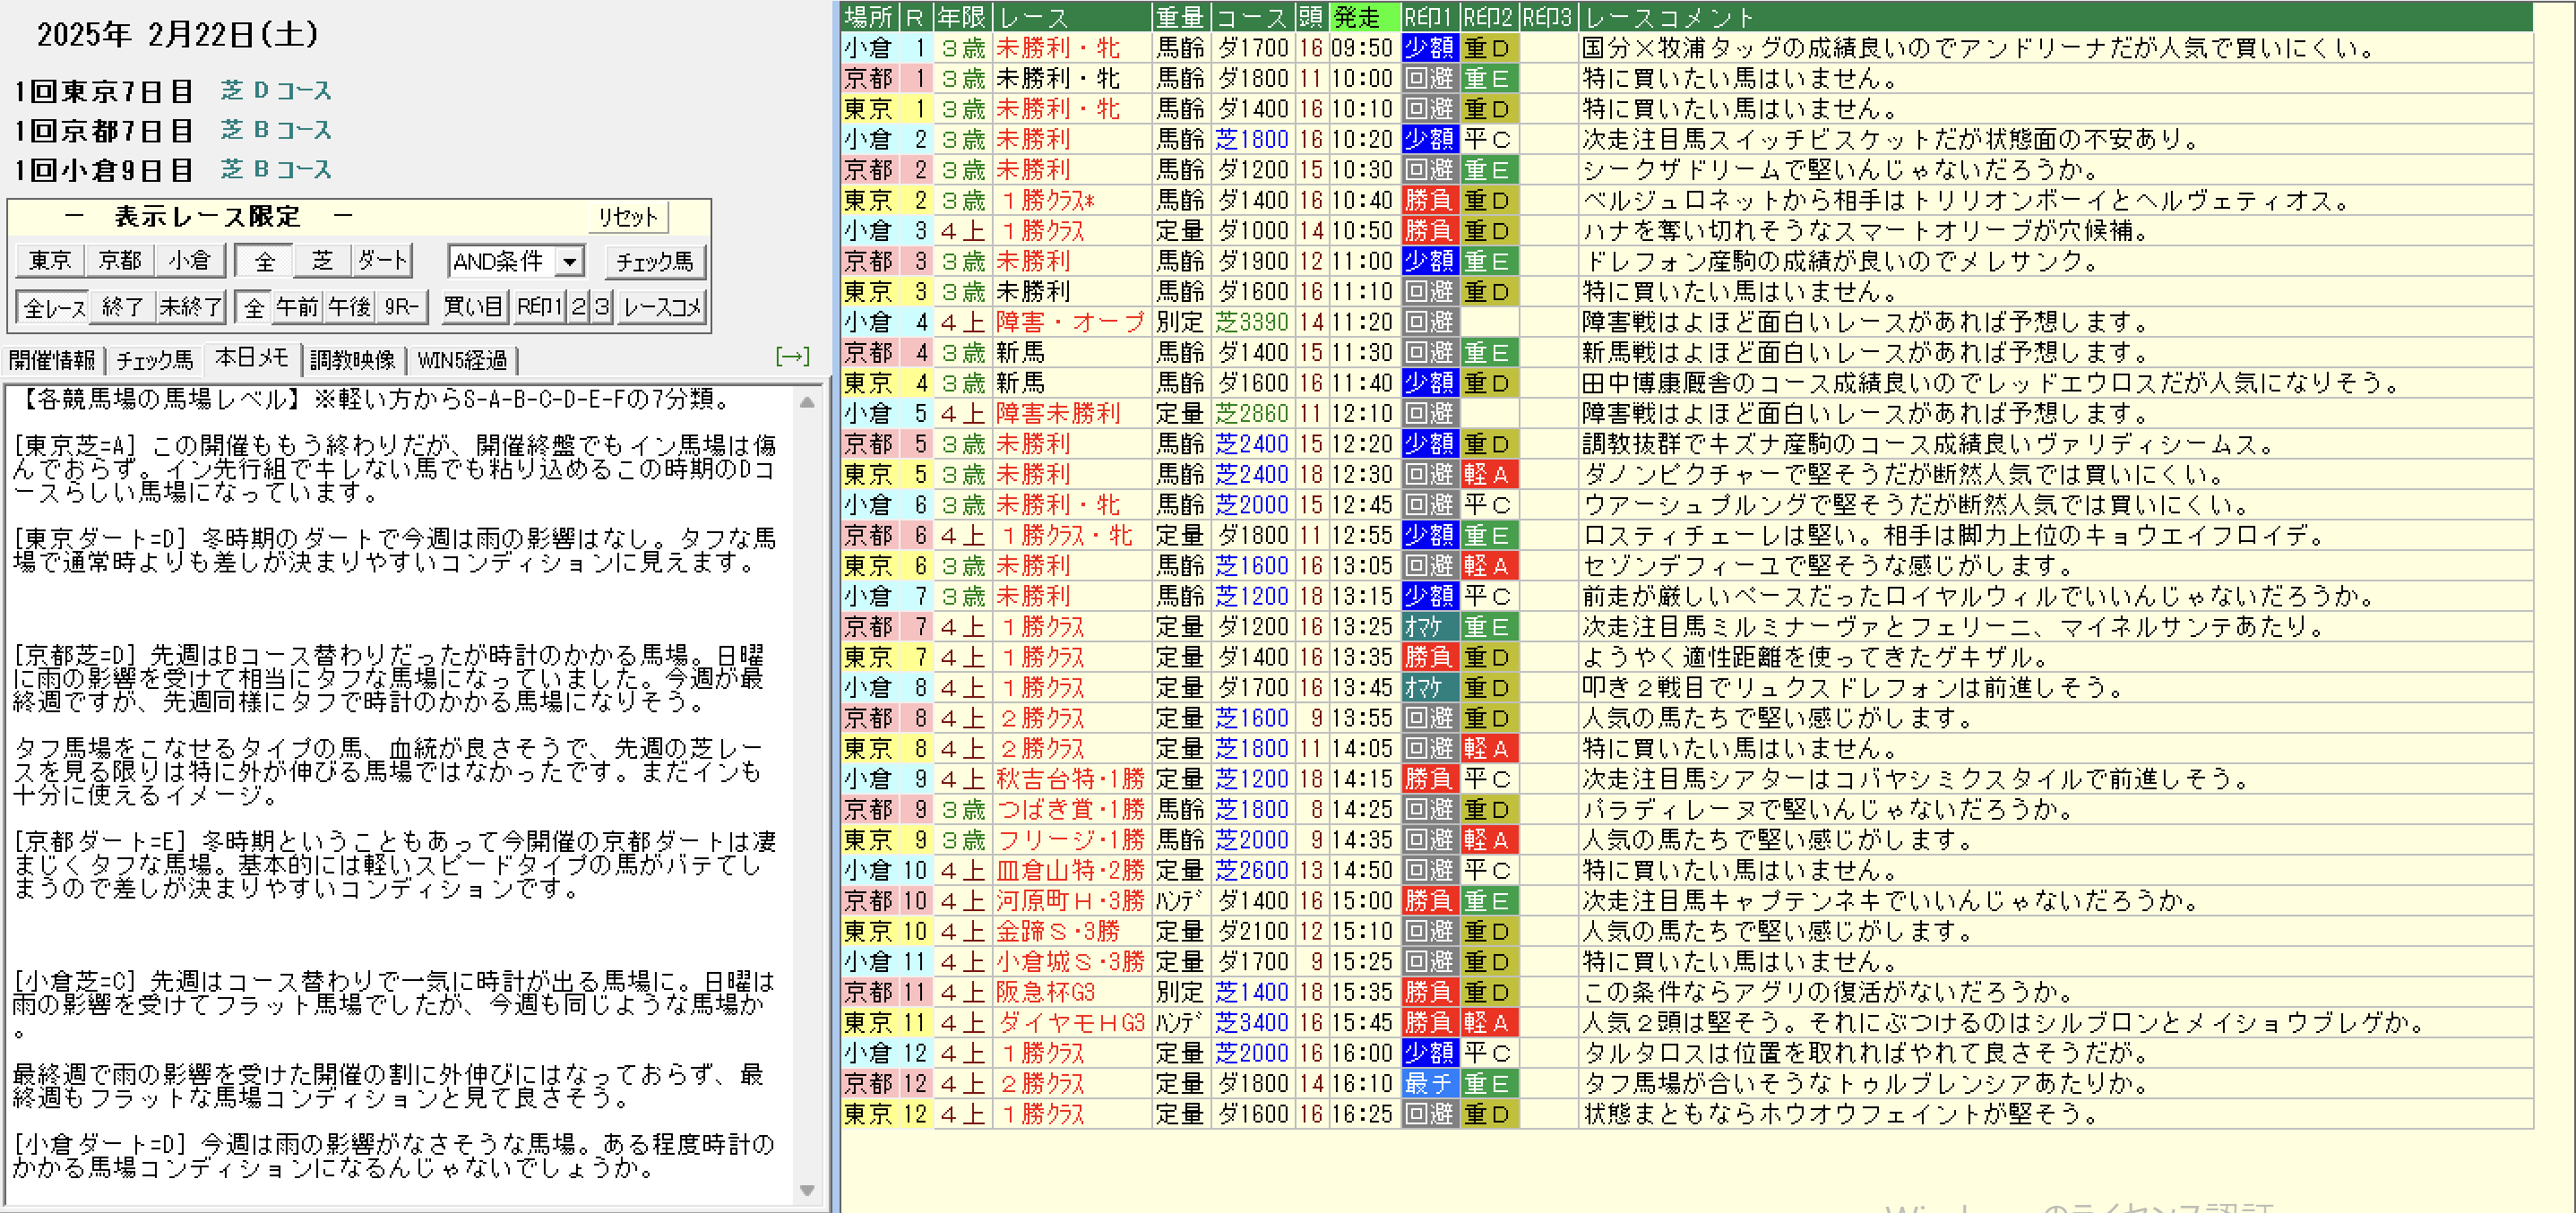
Task: Select the 9R- filter
Action: click(402, 306)
